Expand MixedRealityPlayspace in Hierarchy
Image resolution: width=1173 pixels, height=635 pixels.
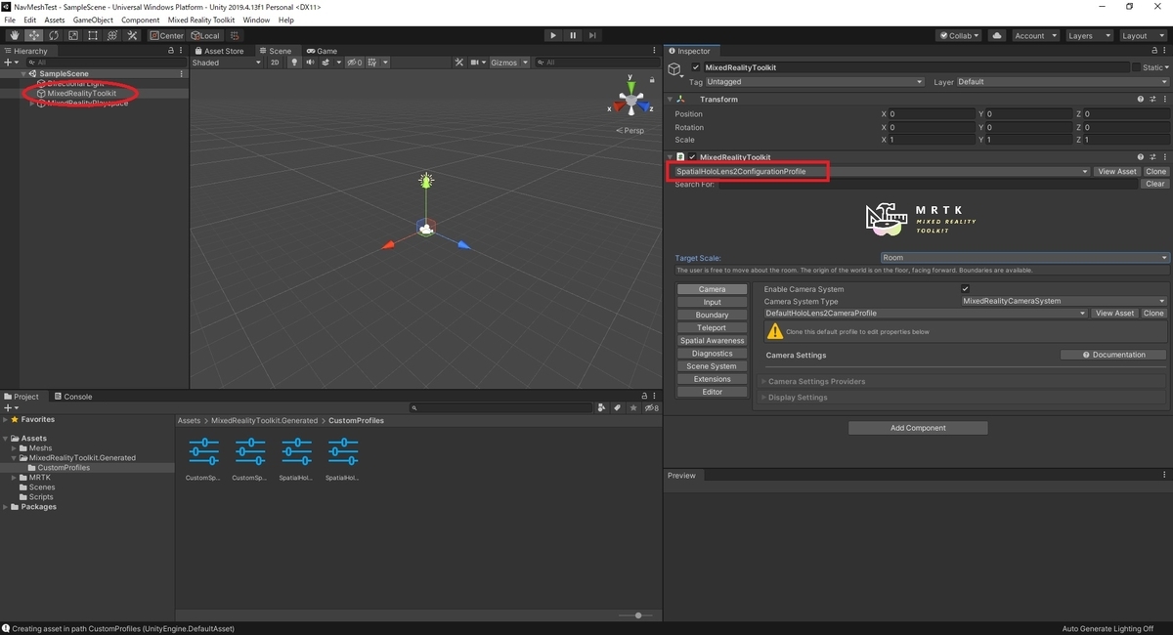point(33,104)
